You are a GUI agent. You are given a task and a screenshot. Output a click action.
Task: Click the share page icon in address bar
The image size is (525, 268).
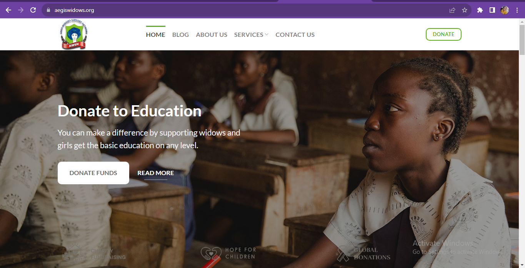(x=452, y=10)
